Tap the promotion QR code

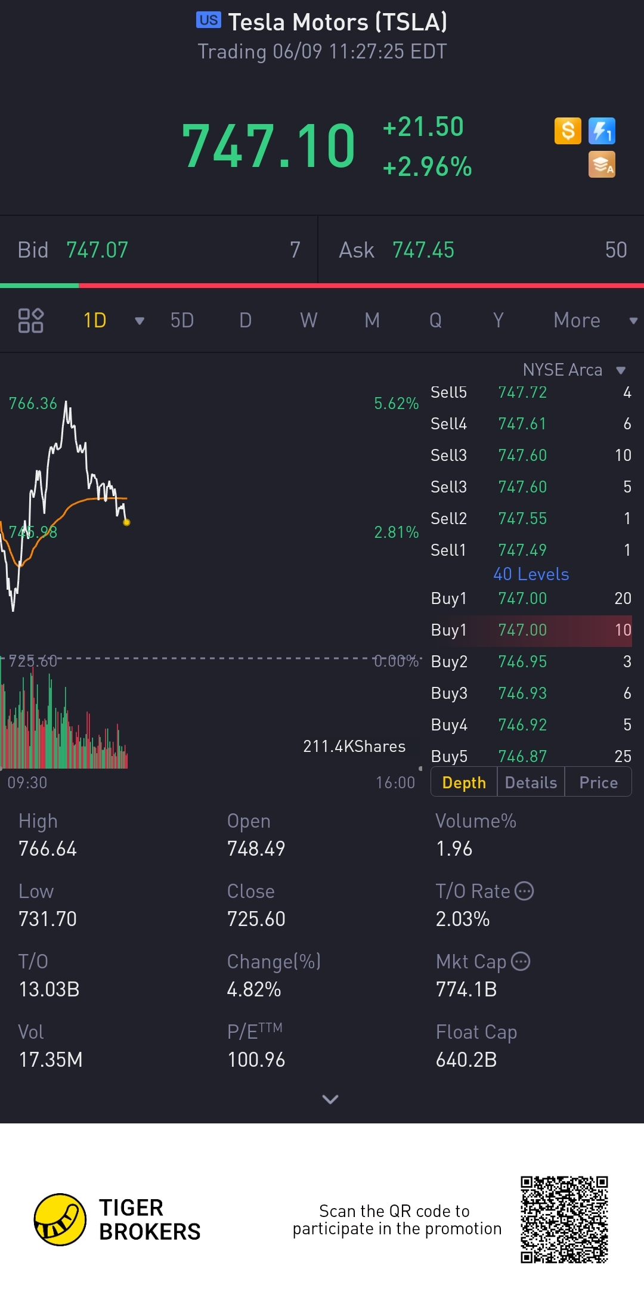tap(563, 1219)
